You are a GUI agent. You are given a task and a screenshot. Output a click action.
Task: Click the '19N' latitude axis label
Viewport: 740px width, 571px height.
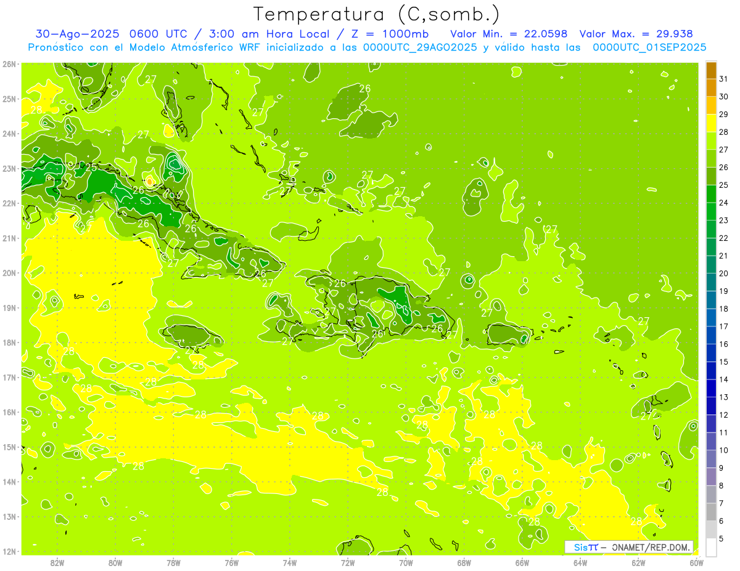click(9, 307)
